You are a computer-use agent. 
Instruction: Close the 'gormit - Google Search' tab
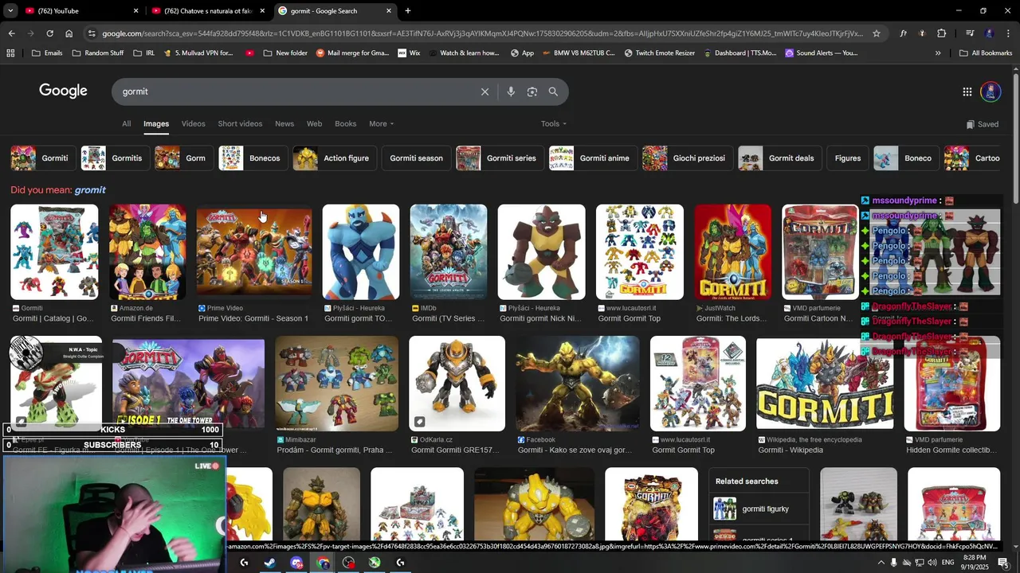point(389,11)
